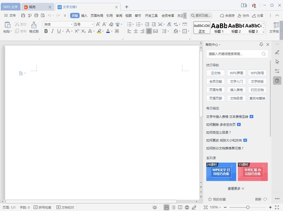283x211 pixels.
Task: Pin the help center panel
Action: tap(261, 44)
